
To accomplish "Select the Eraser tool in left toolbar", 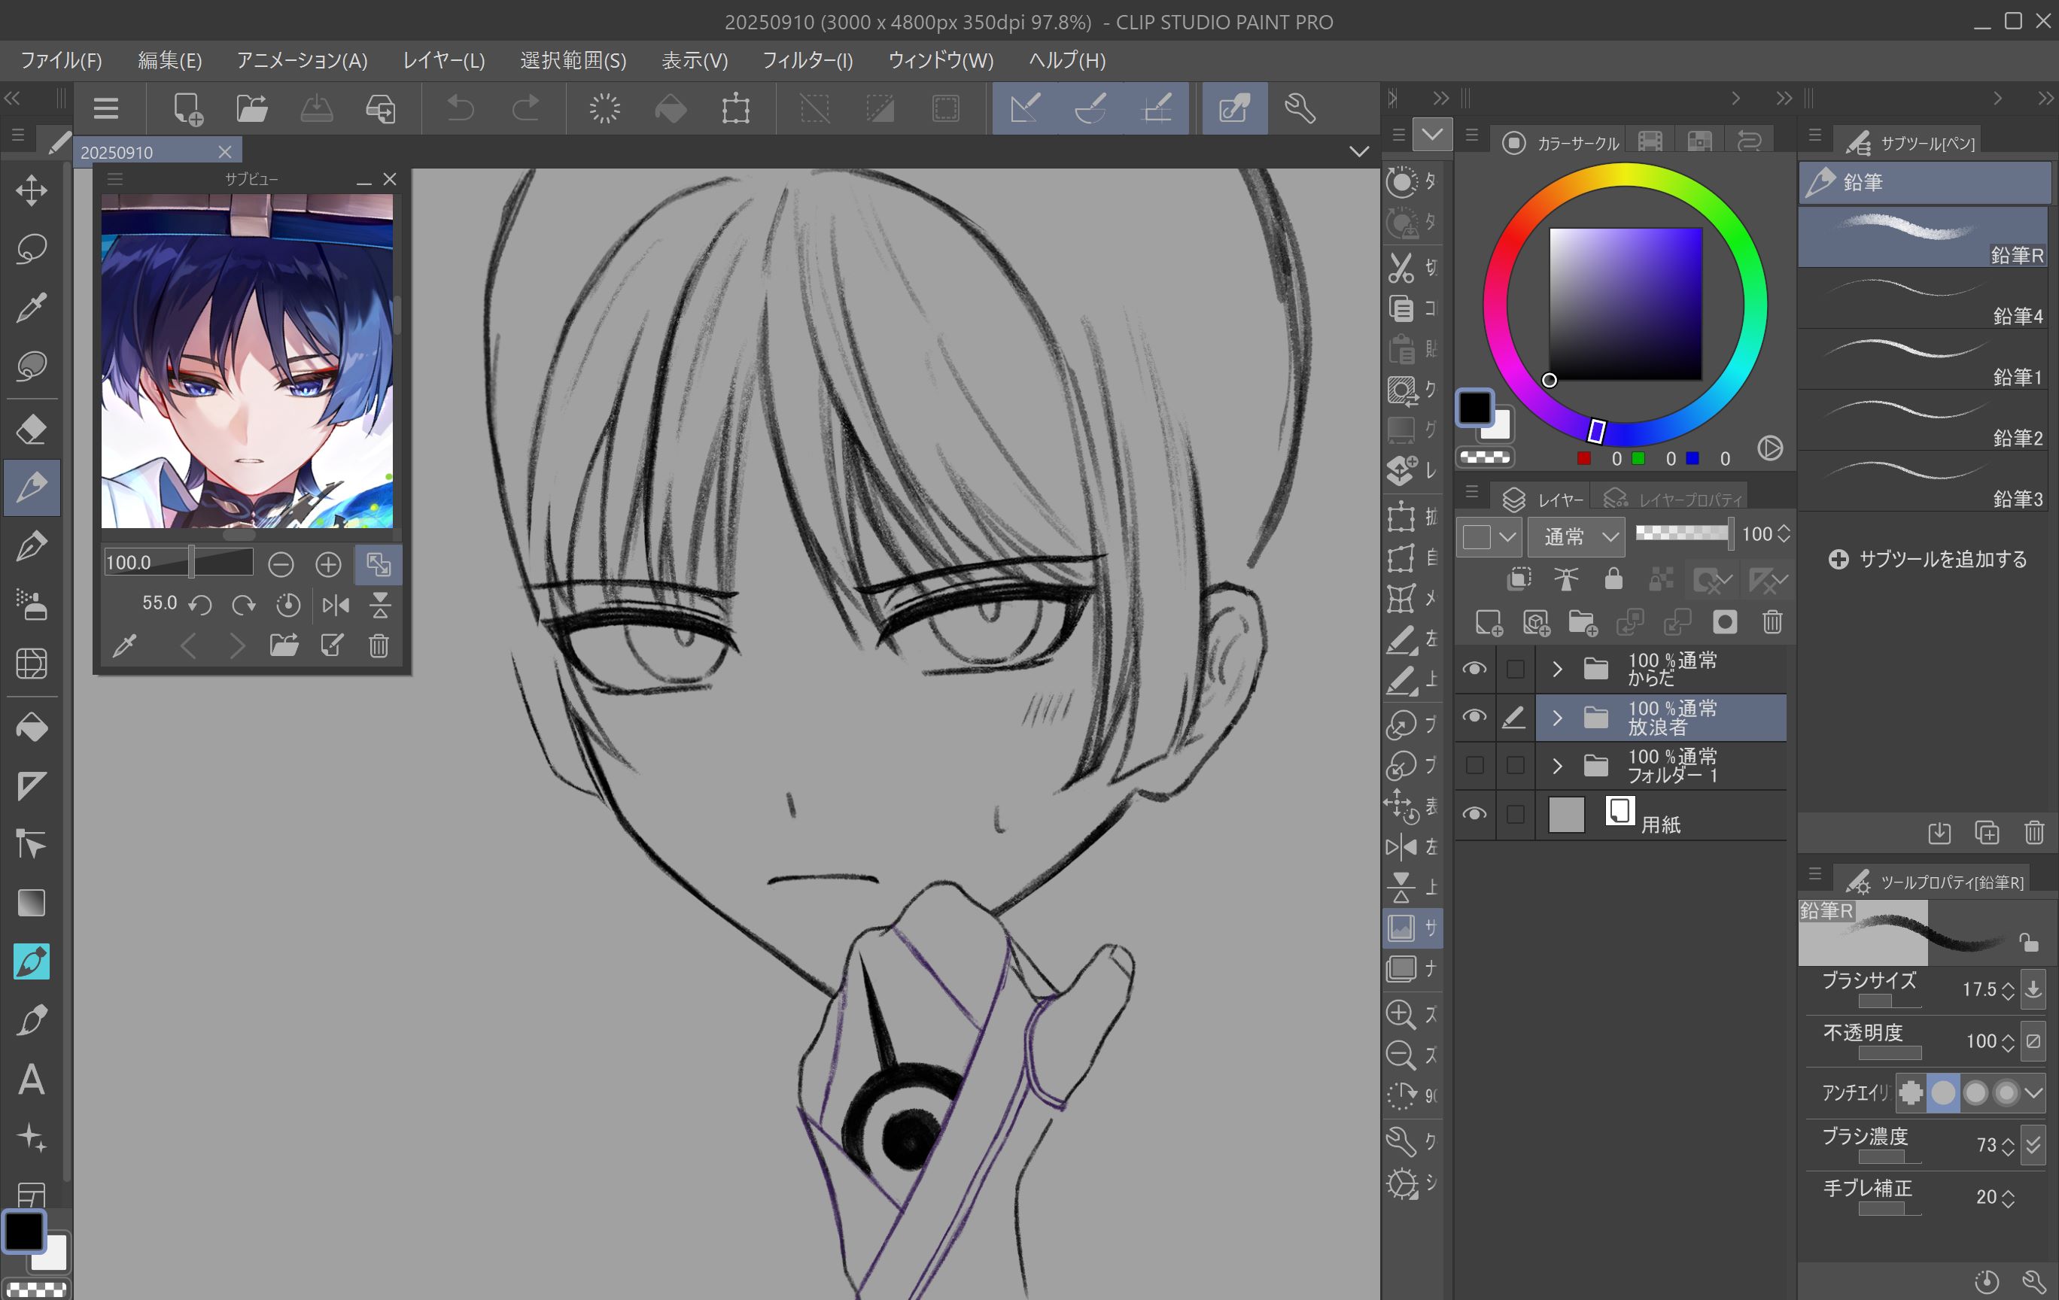I will 32,429.
